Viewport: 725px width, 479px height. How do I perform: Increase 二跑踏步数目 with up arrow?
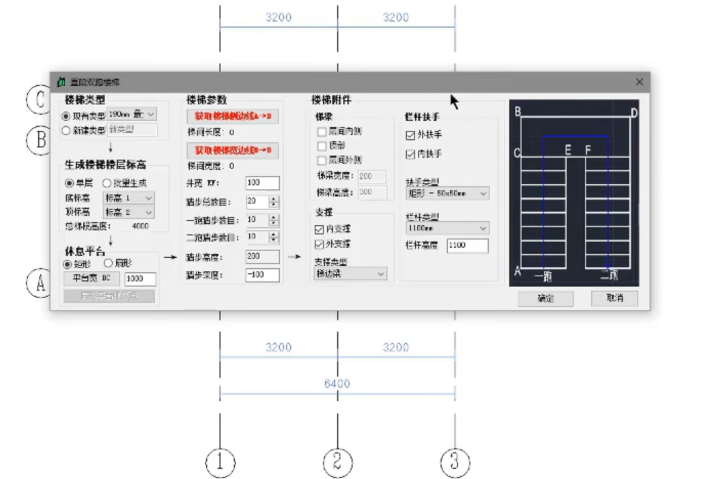[x=274, y=235]
